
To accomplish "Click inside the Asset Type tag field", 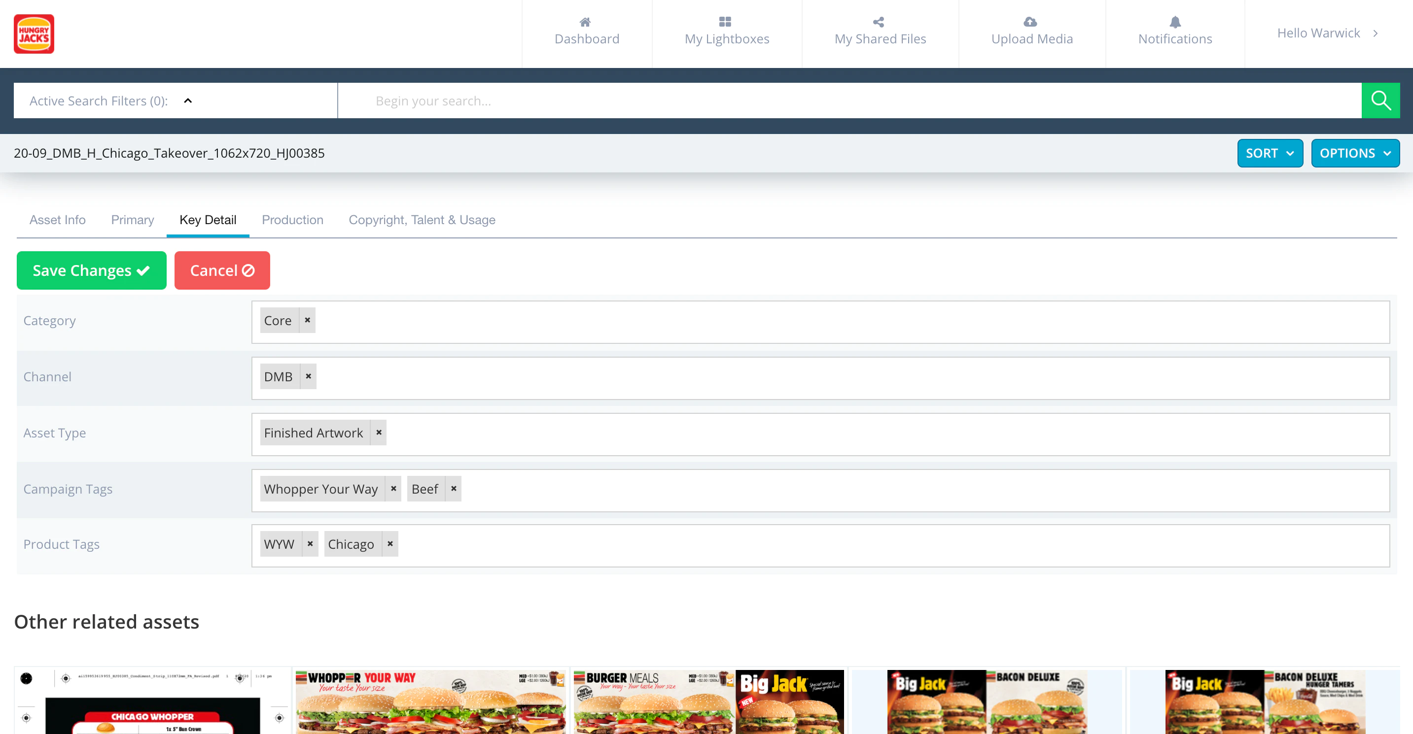I will pos(820,434).
